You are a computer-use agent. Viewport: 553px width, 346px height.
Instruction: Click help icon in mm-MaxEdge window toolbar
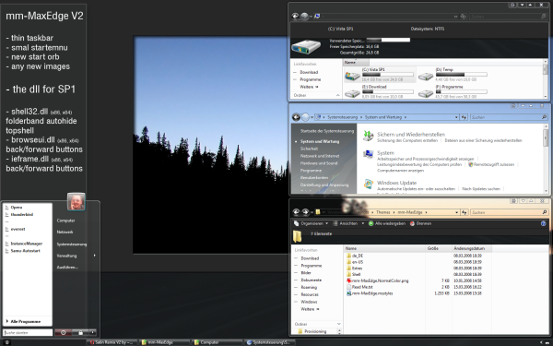544,224
